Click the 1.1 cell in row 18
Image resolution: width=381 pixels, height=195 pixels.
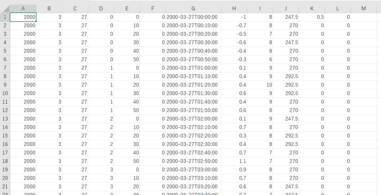(x=234, y=161)
